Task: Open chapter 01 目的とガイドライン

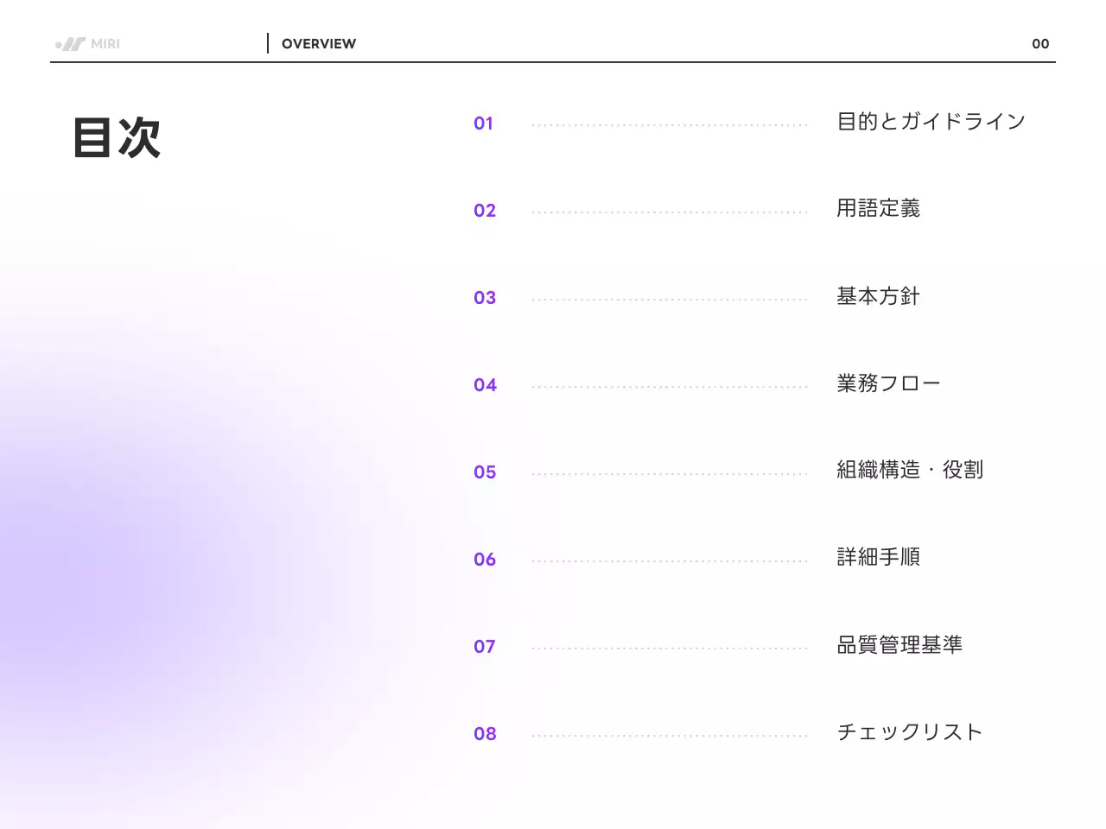Action: [931, 122]
